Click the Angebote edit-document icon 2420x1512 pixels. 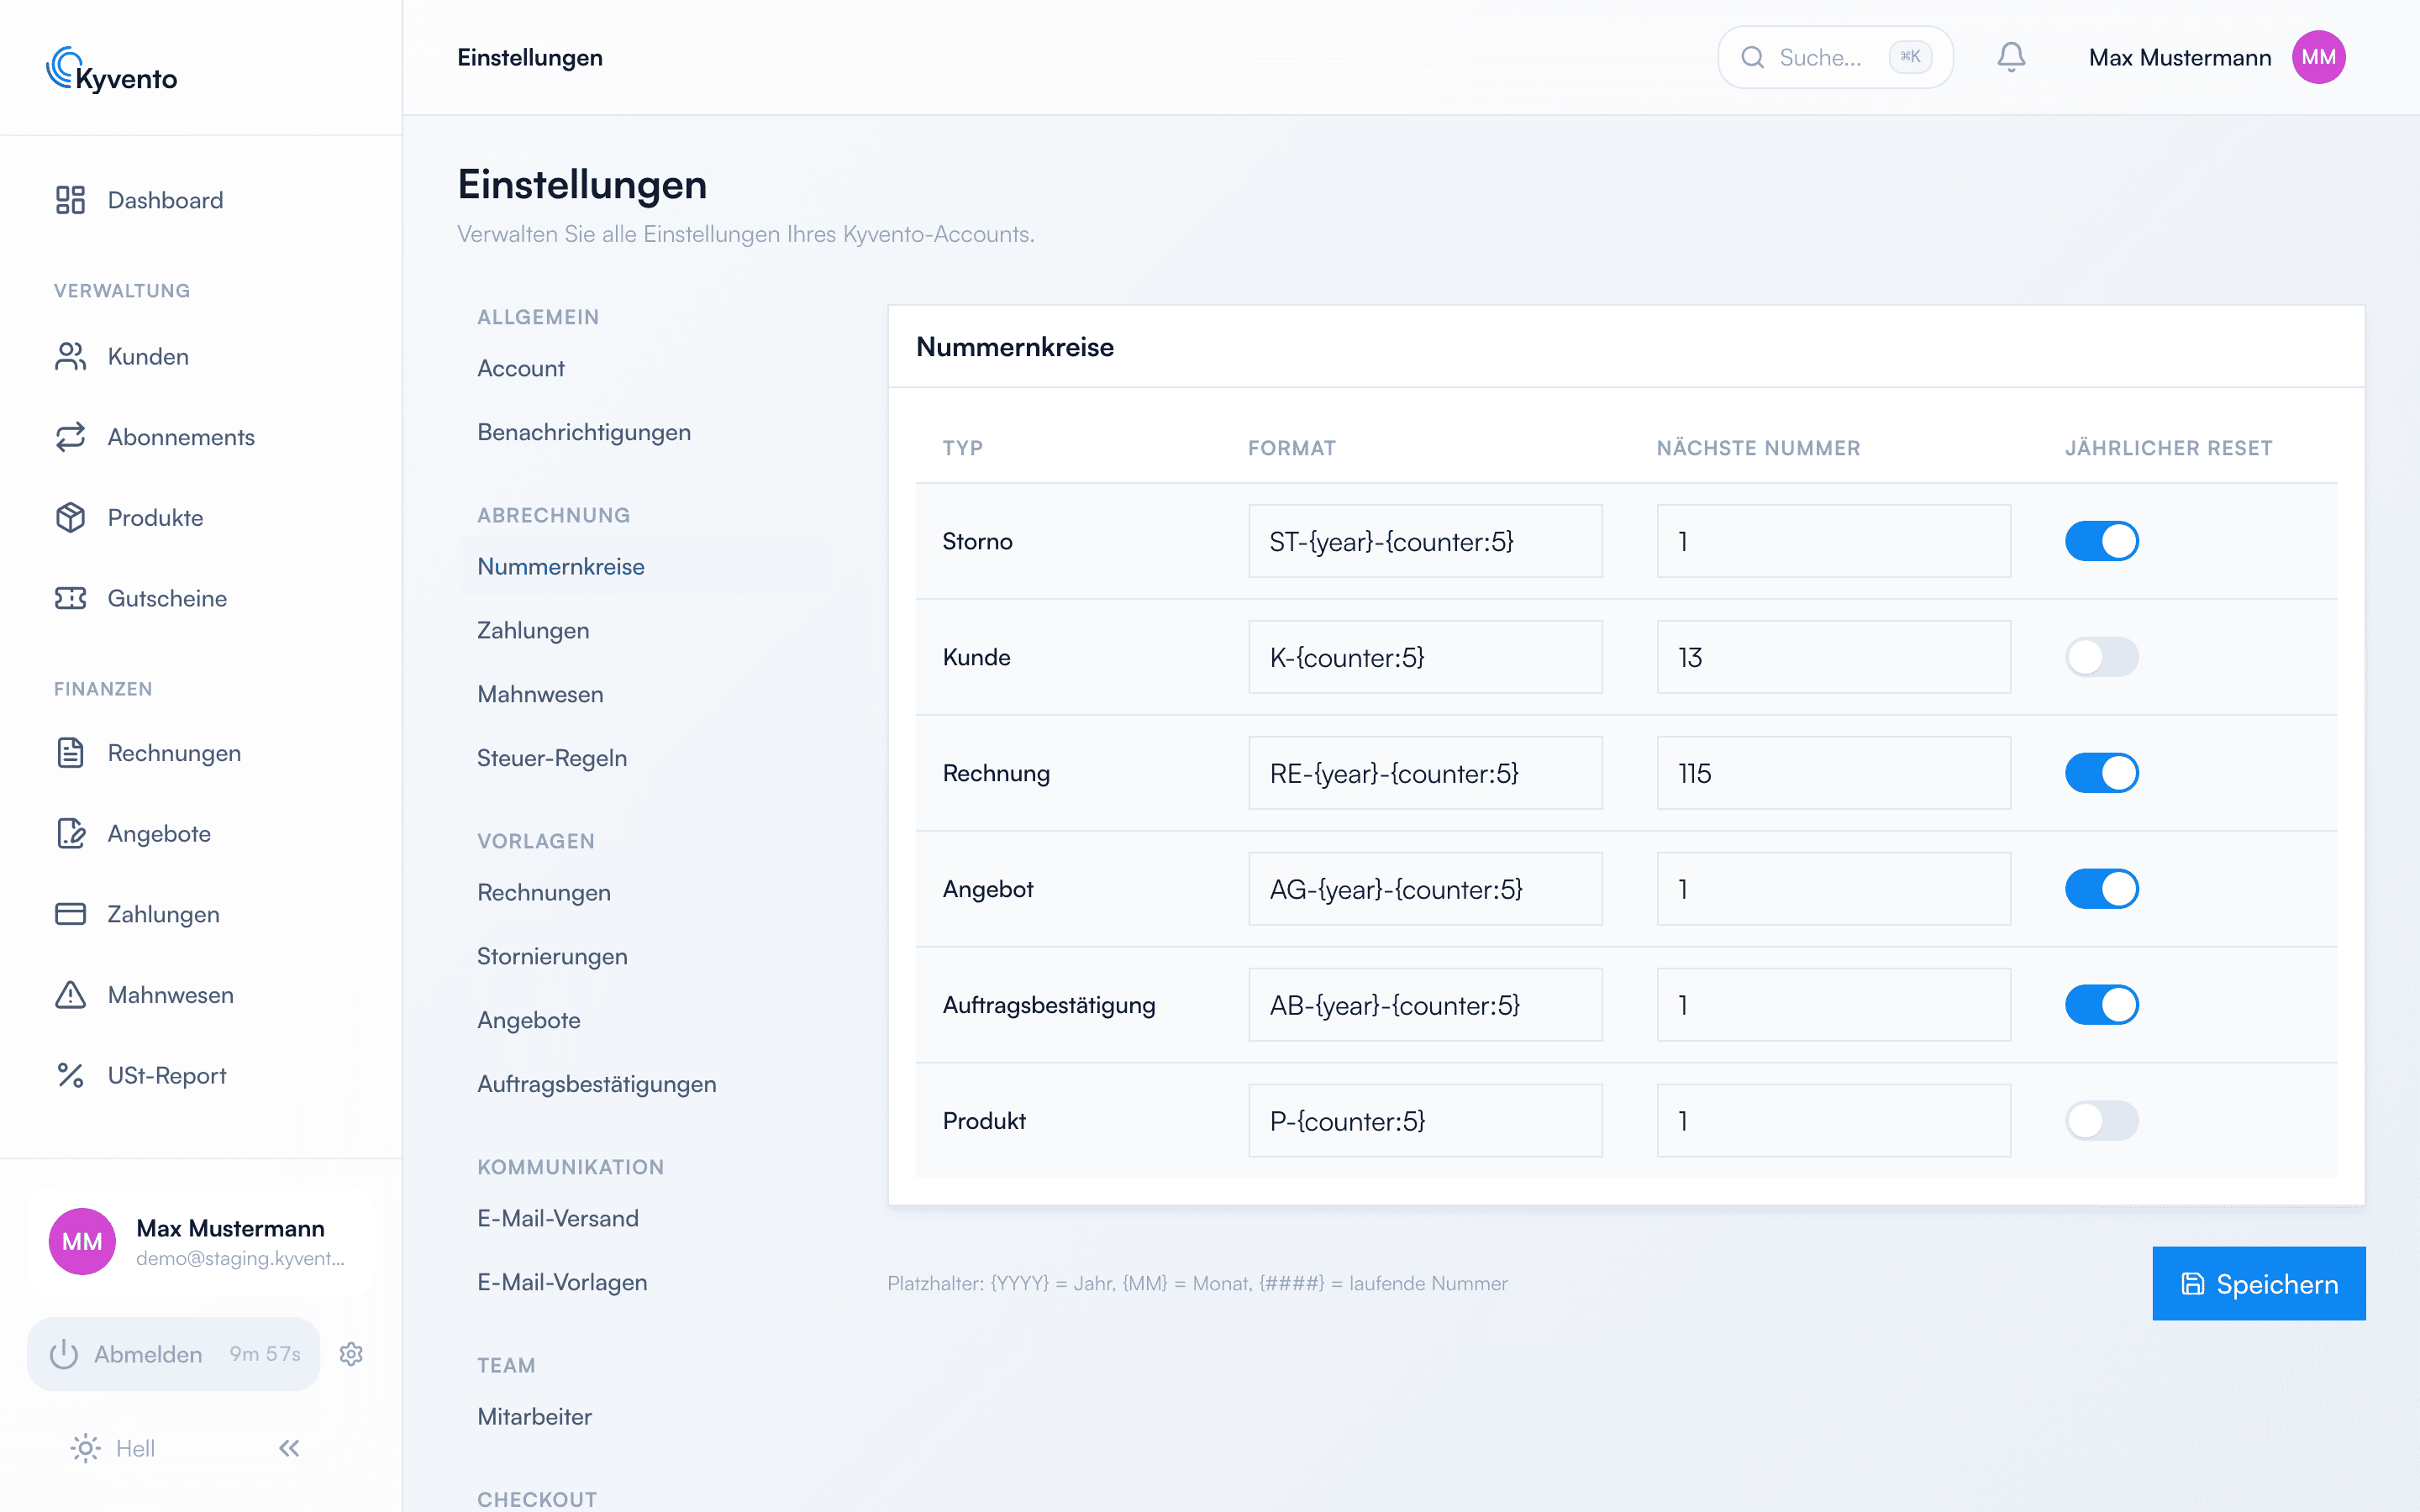click(70, 833)
